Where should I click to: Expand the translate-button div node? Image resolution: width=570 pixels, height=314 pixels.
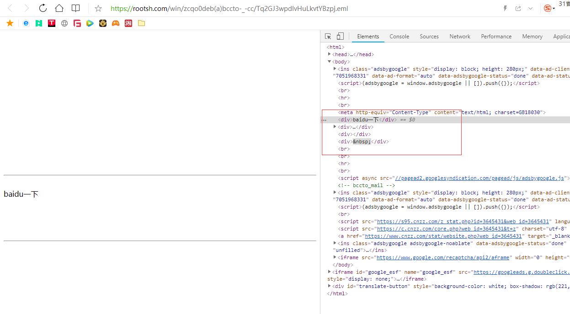(329, 286)
